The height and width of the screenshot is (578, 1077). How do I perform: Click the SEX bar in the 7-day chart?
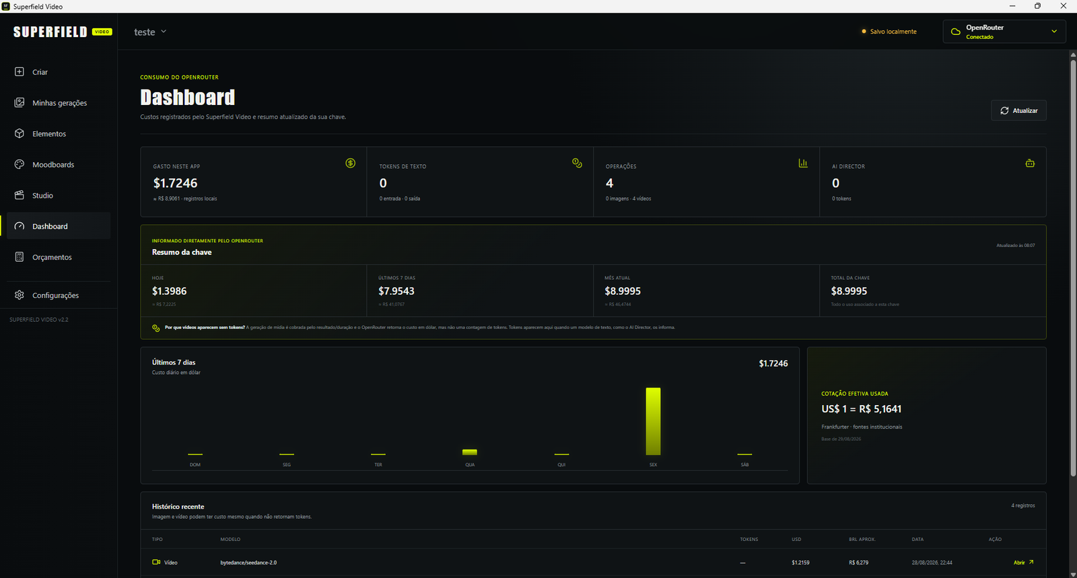(x=653, y=421)
